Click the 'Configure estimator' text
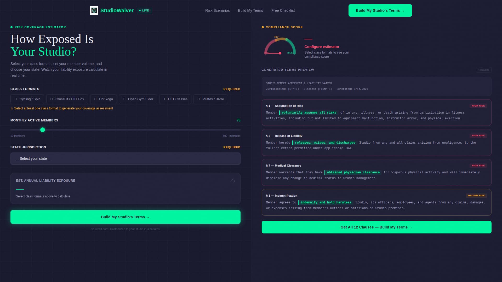The width and height of the screenshot is (502, 282). click(x=322, y=47)
